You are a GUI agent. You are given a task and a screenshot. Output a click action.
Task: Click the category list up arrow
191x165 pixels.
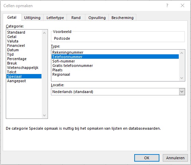point(44,33)
